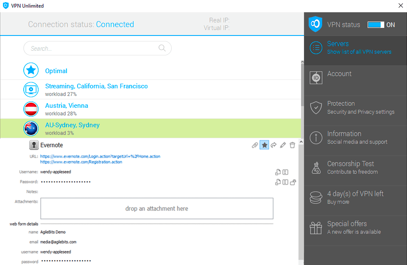Open the Censorship Test flask icon
The image size is (407, 265).
316,168
